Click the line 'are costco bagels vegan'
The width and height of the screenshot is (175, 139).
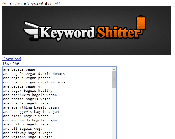pyautogui.click(x=27, y=125)
